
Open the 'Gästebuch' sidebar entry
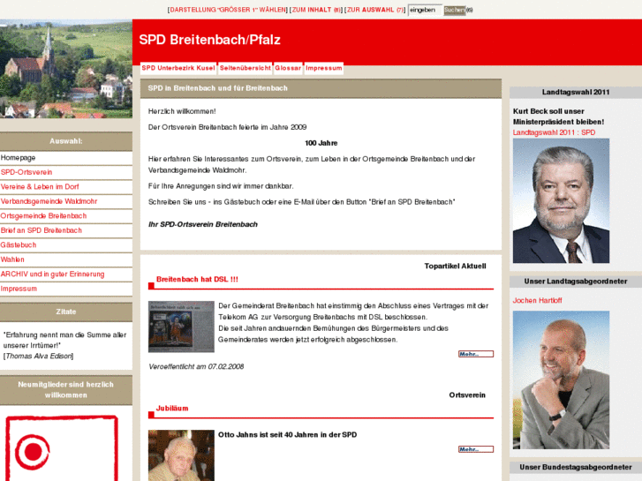tap(66, 245)
